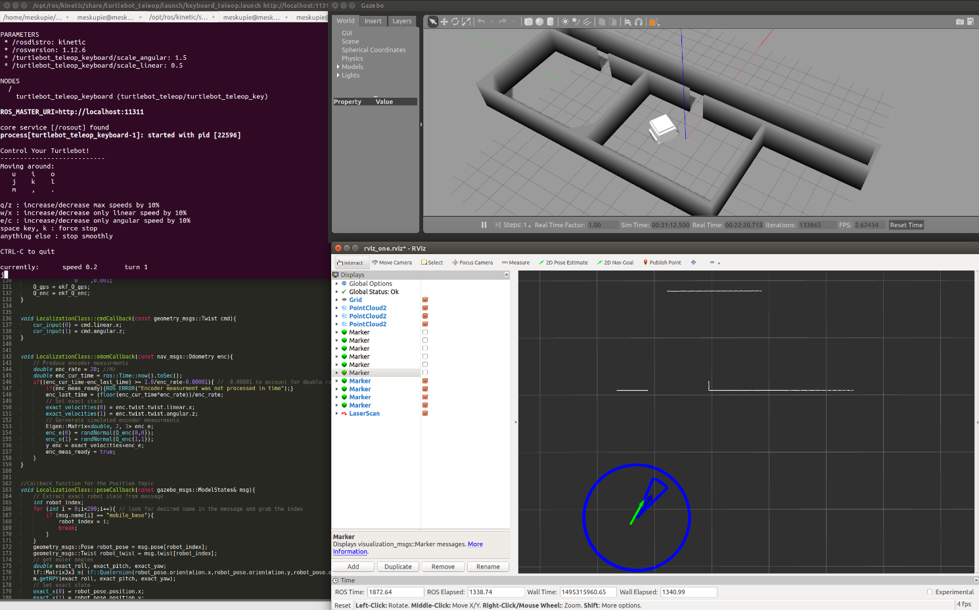Select the RViz Move Camera tool

click(x=392, y=263)
